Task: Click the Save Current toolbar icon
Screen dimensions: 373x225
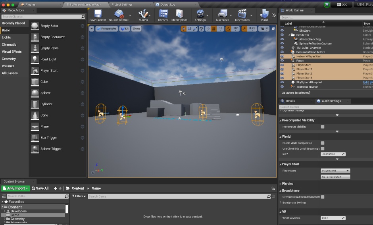Action: 98,14
